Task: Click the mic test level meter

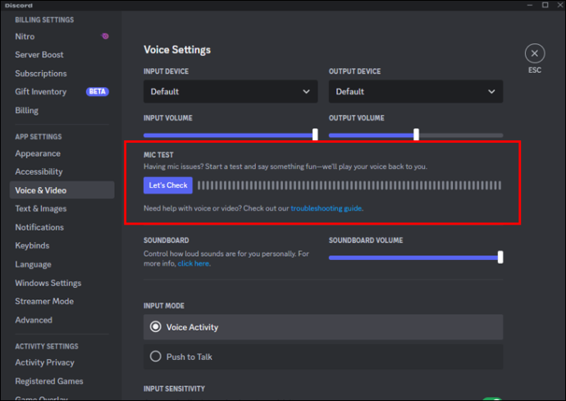Action: click(x=349, y=185)
